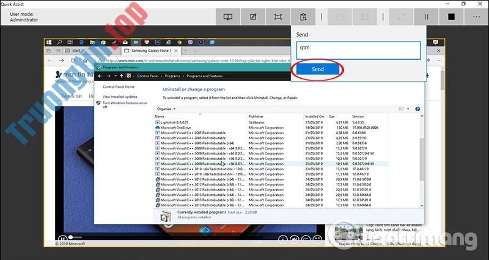Click Turn Windows features on or off
Viewport: 489px width, 260px height.
124,104
